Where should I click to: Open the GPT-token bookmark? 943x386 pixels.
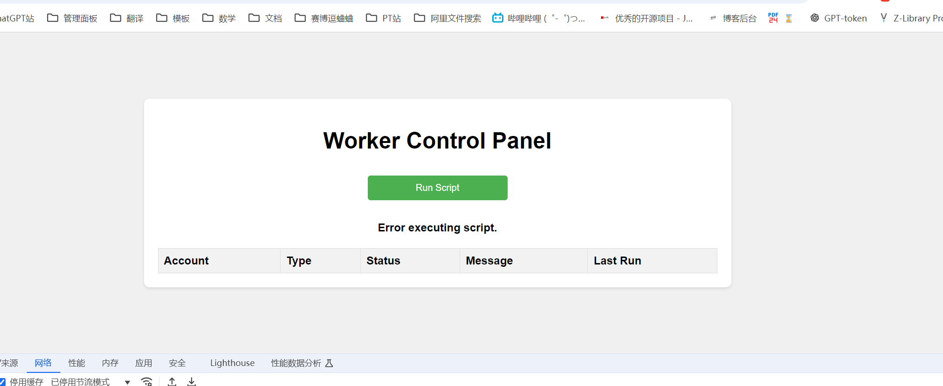(x=839, y=18)
